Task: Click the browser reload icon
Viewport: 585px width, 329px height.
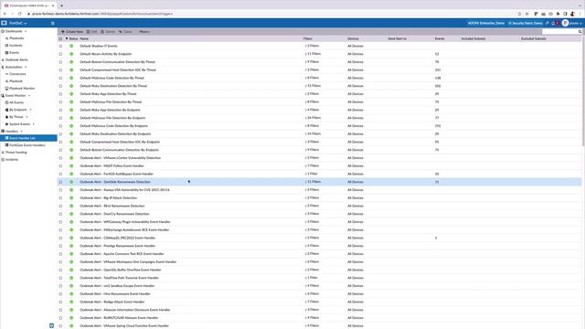Action: click(19, 14)
